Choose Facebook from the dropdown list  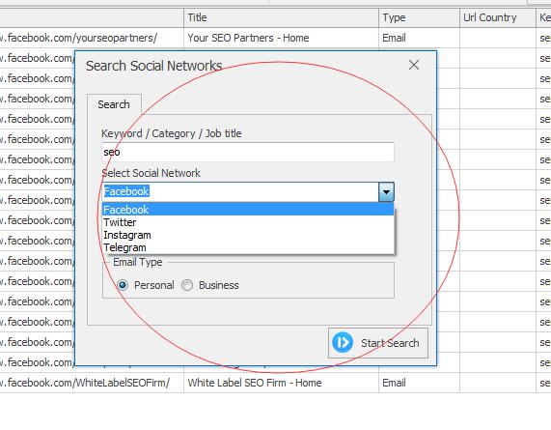coord(248,210)
